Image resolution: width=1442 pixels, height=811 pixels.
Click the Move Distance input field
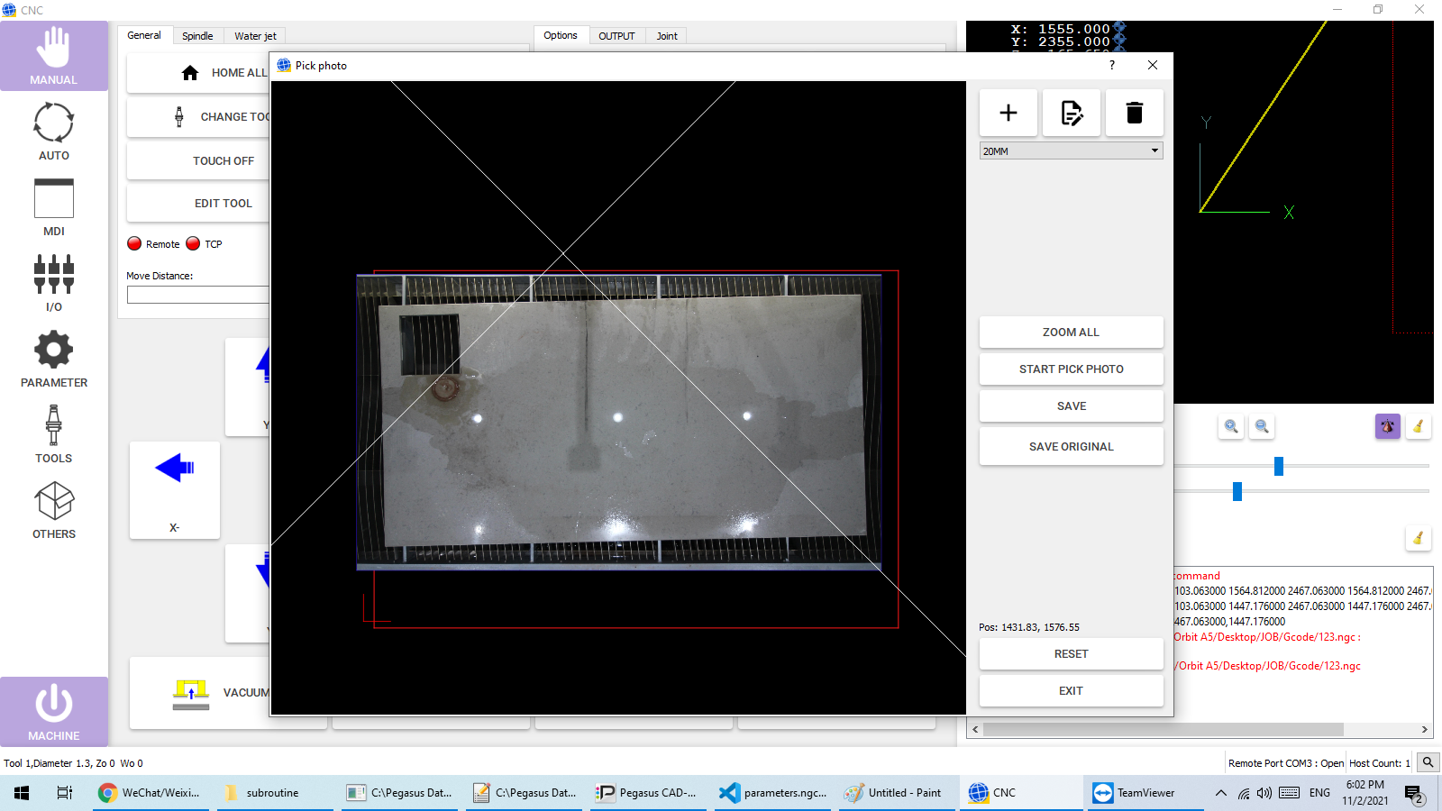[x=198, y=295]
